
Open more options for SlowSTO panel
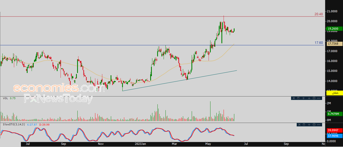coord(319,125)
